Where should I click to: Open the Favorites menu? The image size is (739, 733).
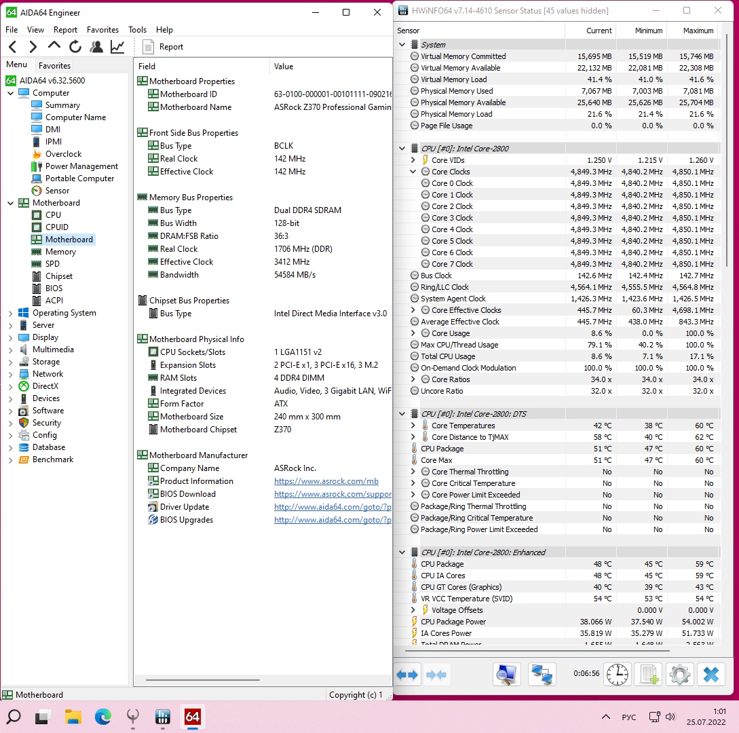coord(102,30)
